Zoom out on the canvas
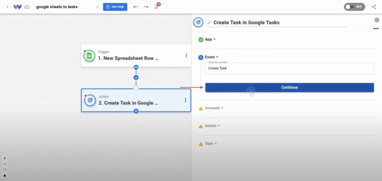The height and width of the screenshot is (181, 382). 4,164
